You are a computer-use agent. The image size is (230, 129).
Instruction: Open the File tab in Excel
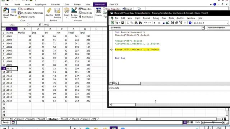(6, 5)
